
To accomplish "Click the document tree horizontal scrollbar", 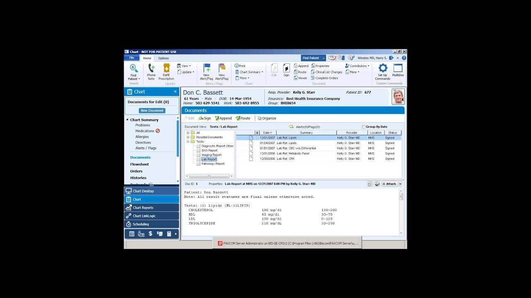I will [209, 176].
